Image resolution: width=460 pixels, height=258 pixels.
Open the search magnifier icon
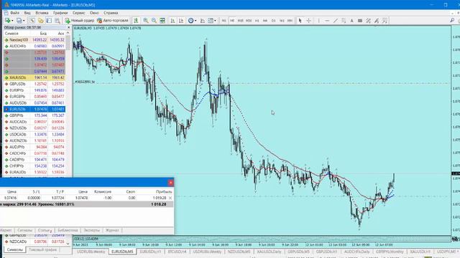pos(452,21)
